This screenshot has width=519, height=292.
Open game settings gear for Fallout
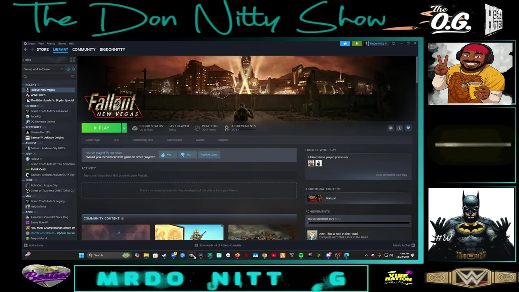pyautogui.click(x=391, y=128)
